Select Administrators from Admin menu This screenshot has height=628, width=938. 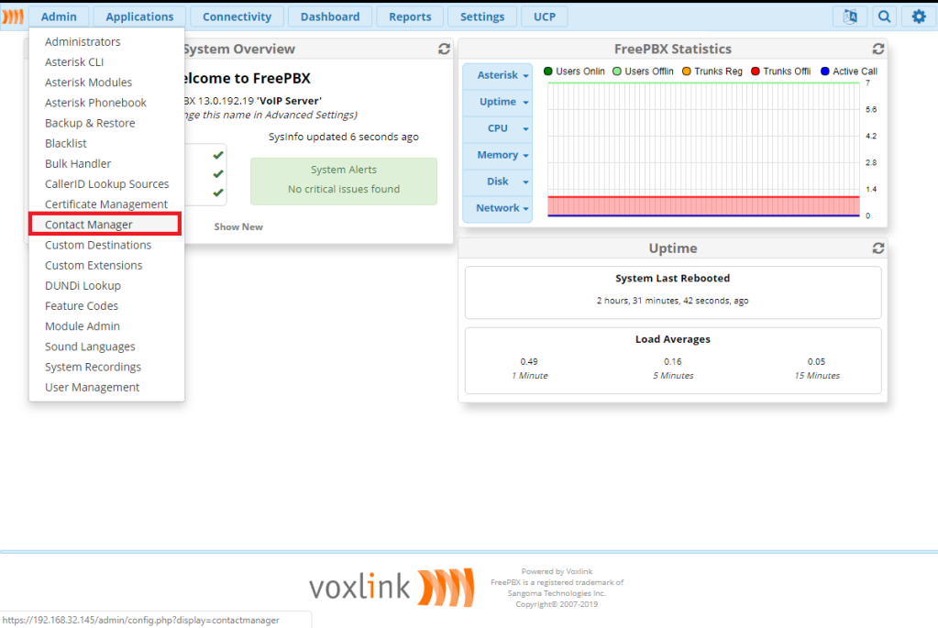[106, 42]
